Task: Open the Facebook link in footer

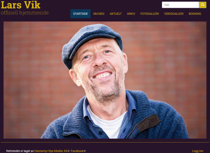Action: tap(77, 151)
